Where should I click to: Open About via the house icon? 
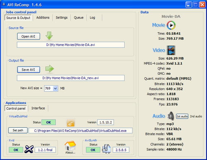coord(70,147)
